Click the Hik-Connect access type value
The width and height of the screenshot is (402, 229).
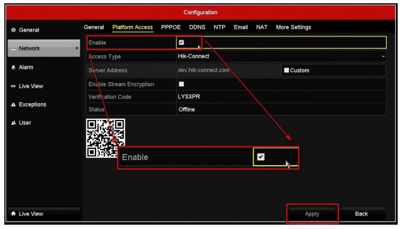(x=193, y=56)
